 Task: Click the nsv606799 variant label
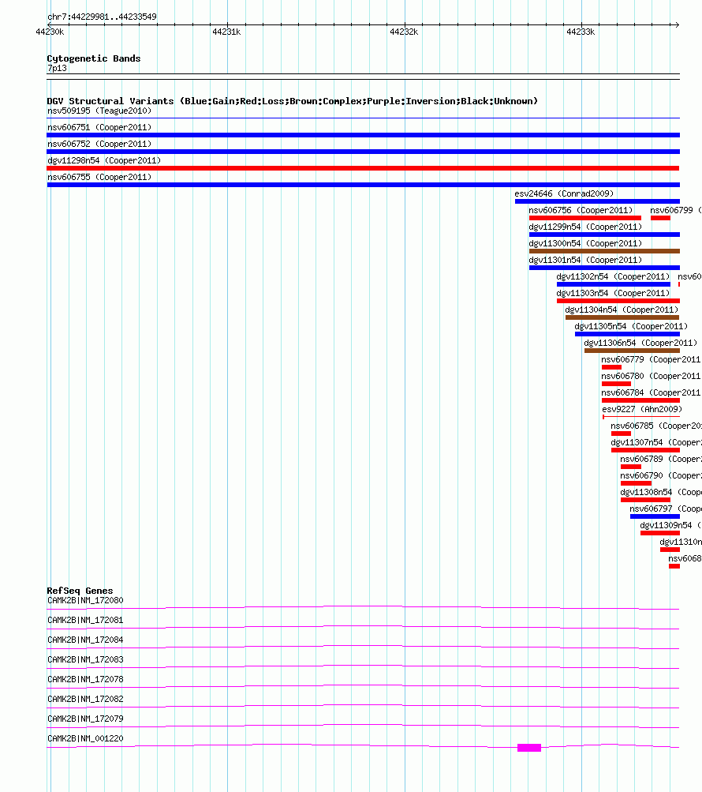671,211
